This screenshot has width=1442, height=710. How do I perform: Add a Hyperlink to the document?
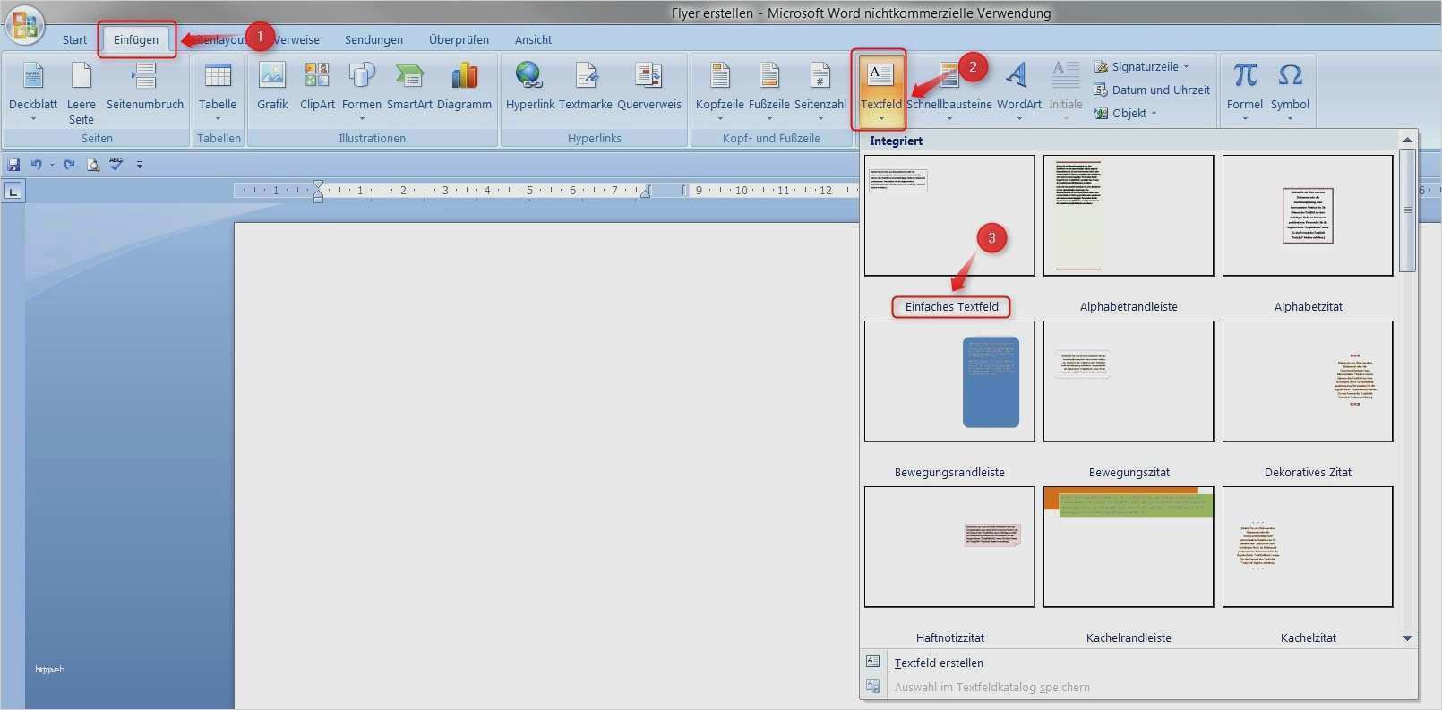coord(530,87)
